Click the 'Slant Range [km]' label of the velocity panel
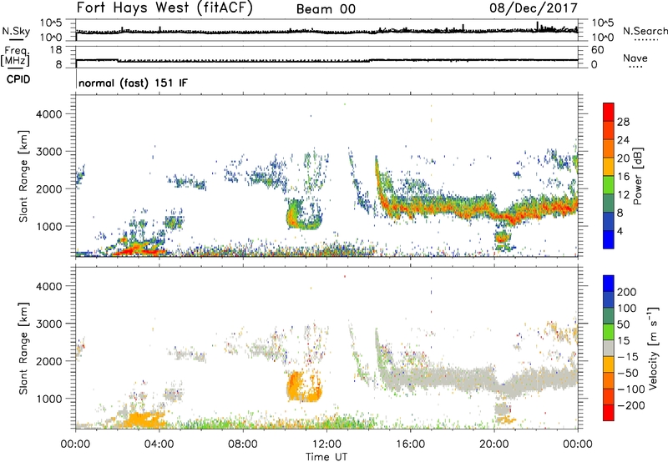Image resolution: width=668 pixels, height=462 pixels. click(x=23, y=348)
